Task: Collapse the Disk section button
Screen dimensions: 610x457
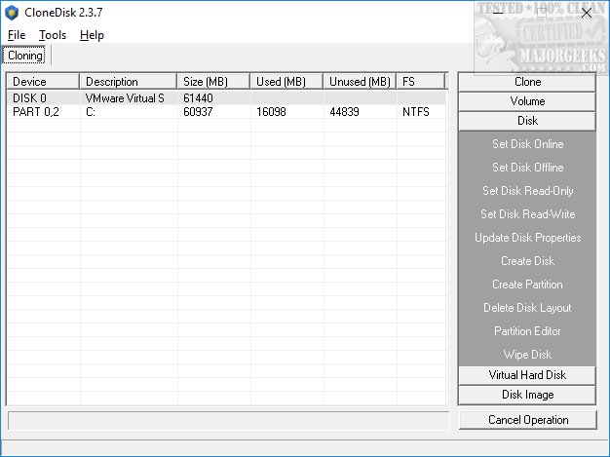Action: [527, 121]
